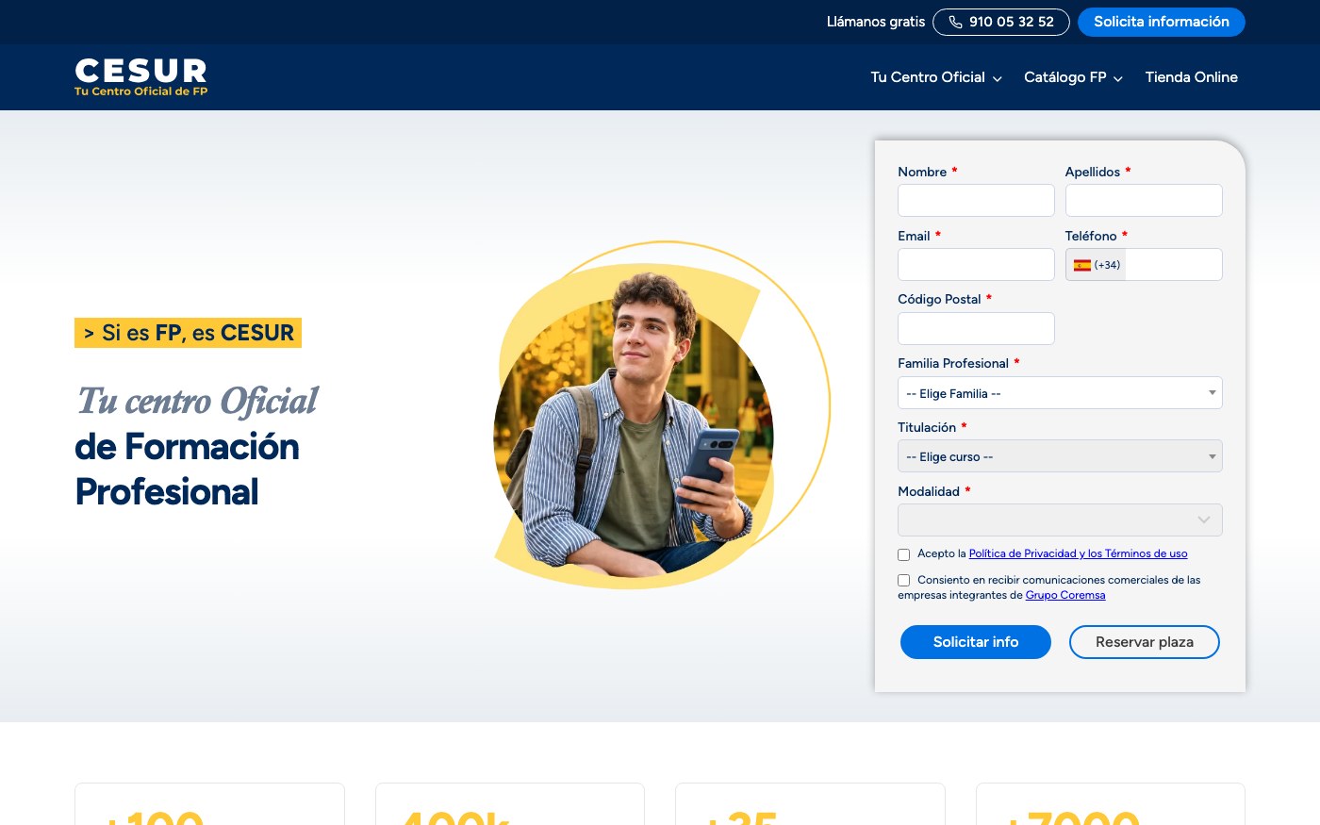The width and height of the screenshot is (1320, 825).
Task: Focus the Apellidos input field
Action: pos(1144,201)
